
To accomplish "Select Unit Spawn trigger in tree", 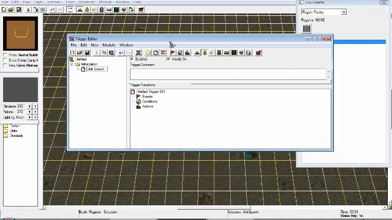I will 97,69.
